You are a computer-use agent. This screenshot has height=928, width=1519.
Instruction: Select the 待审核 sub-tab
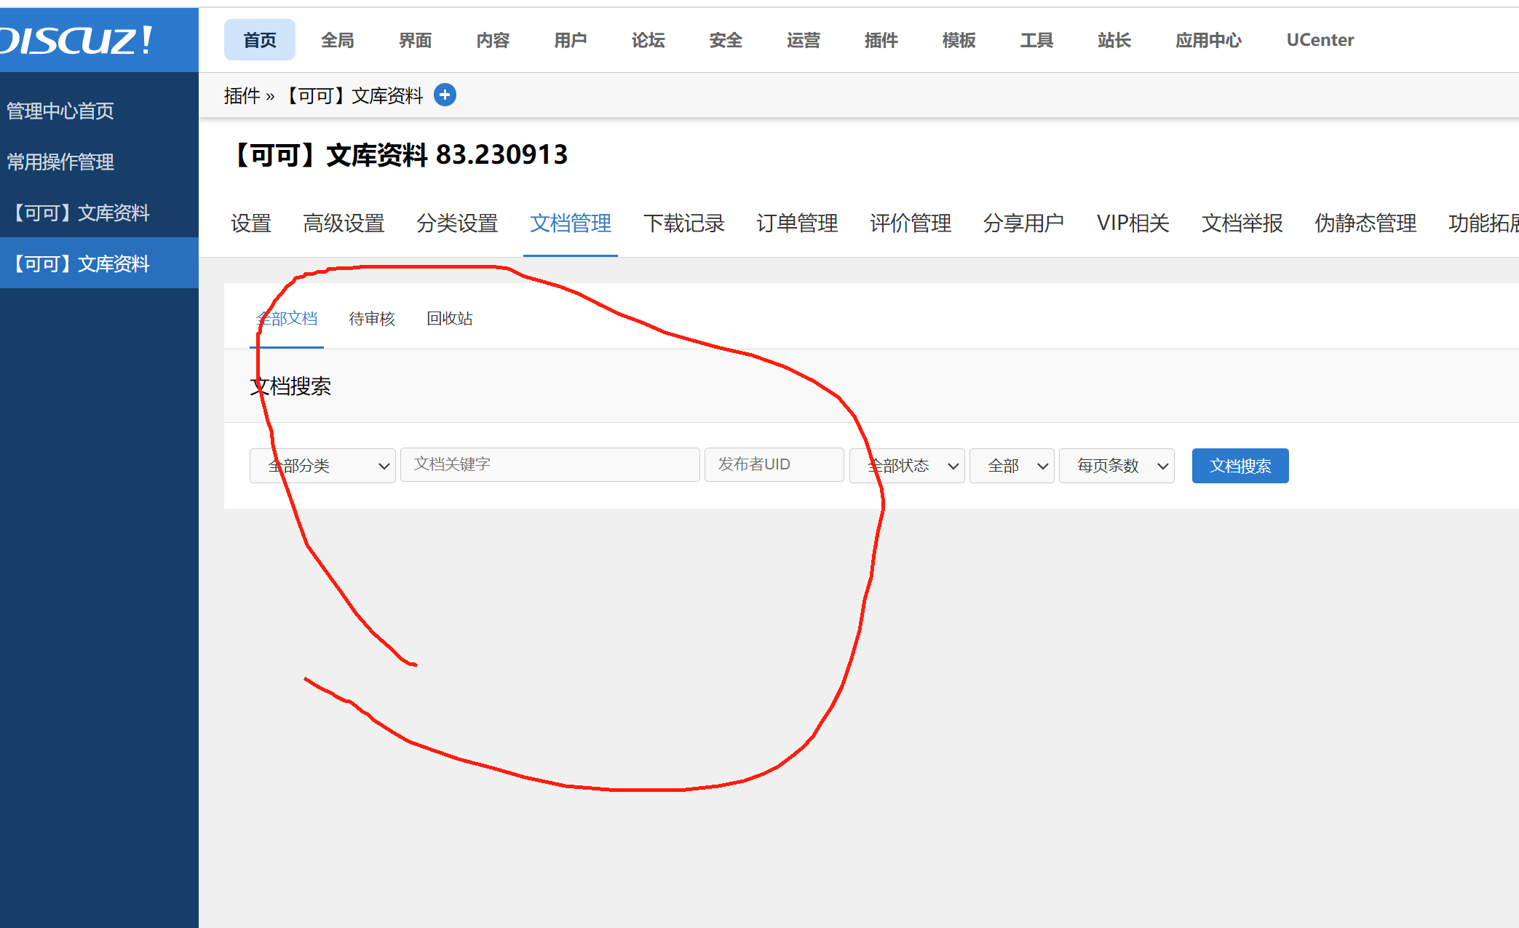point(372,318)
